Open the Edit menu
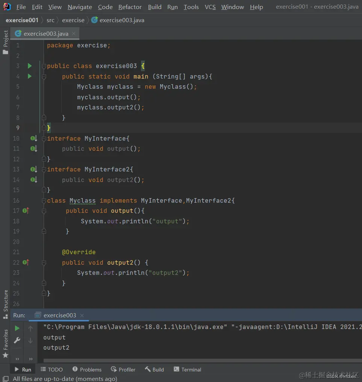The image size is (362, 382). coord(37,7)
